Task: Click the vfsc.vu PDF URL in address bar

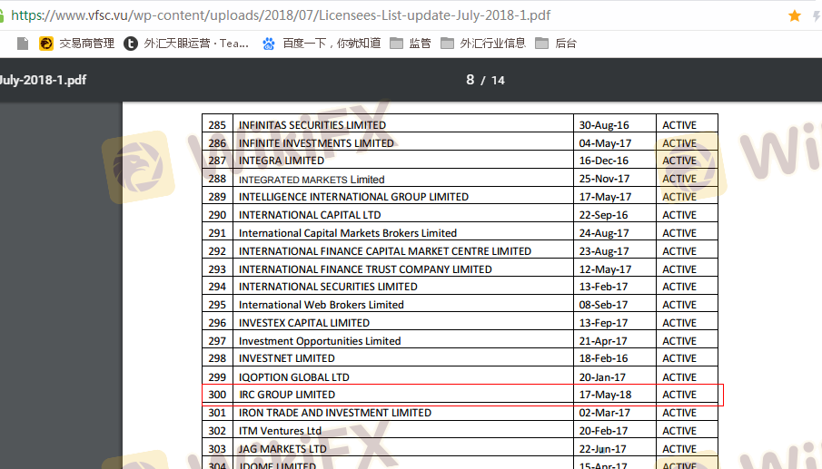Action: tap(281, 15)
